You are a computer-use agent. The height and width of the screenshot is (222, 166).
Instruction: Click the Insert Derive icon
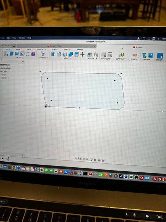click(144, 55)
